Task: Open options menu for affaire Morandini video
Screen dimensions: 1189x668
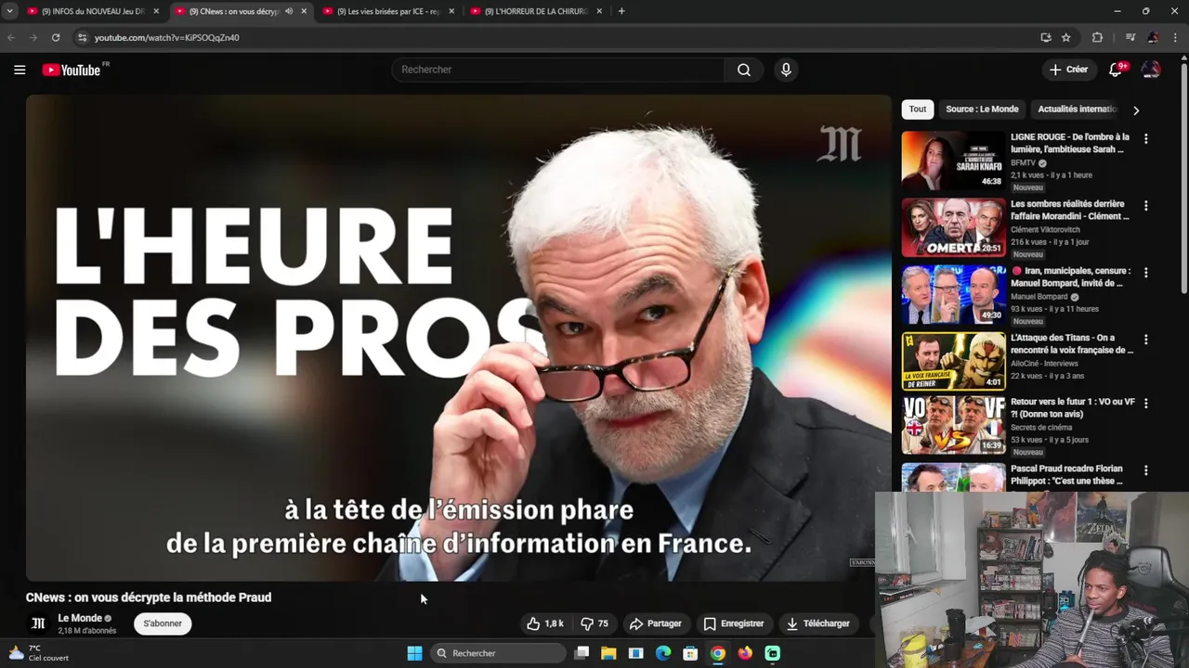Action: click(1145, 205)
